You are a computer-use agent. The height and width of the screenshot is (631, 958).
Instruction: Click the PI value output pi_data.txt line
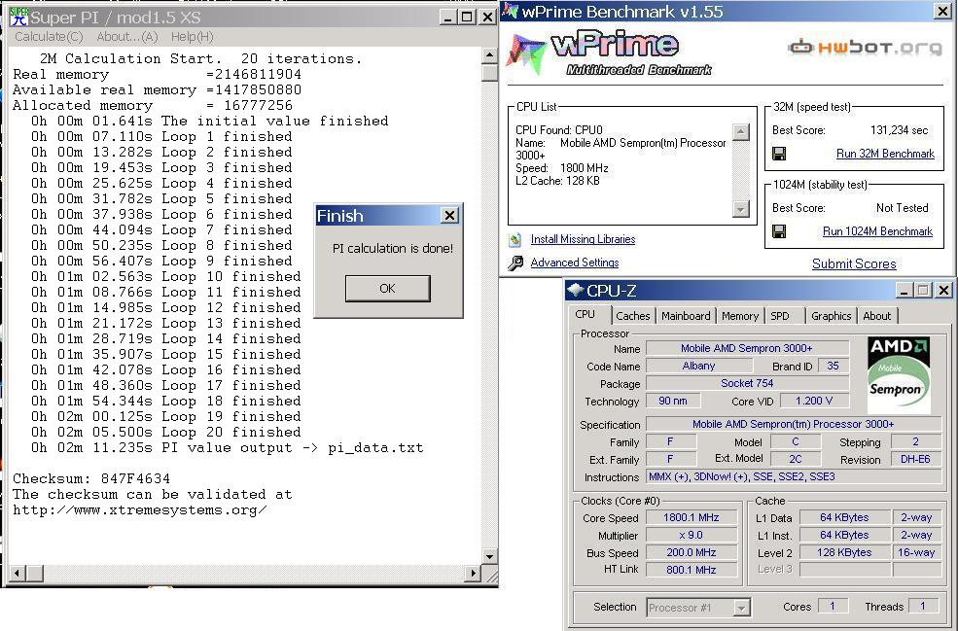[228, 448]
